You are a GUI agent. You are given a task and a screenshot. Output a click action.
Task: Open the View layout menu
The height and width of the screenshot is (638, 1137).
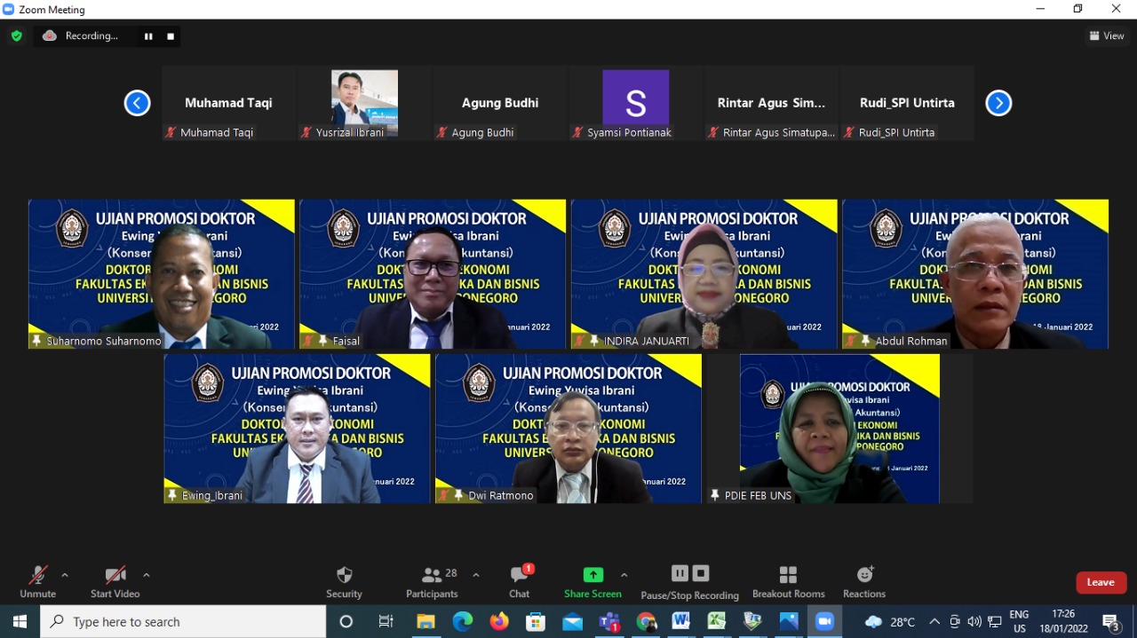[x=1107, y=36]
